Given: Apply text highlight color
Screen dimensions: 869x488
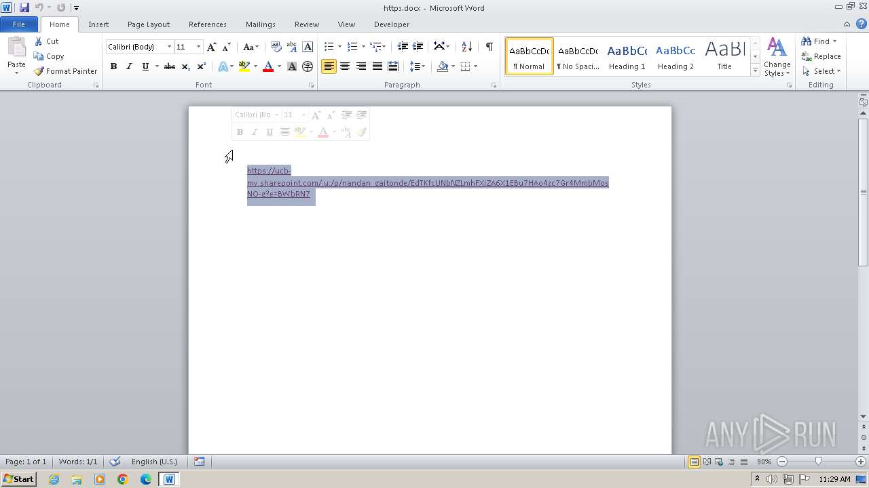Looking at the screenshot, I should [x=244, y=66].
